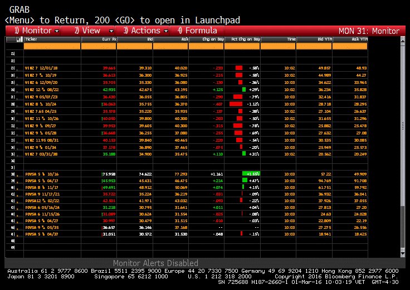Screen dimensions: 410x290
Task: Click the orange filter field under Ask
Action: (170, 46)
